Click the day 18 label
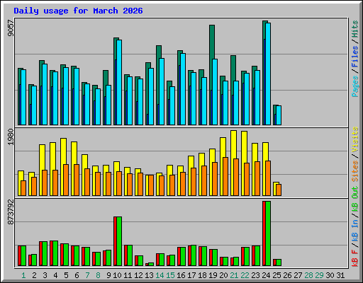 pyautogui.click(x=202, y=275)
